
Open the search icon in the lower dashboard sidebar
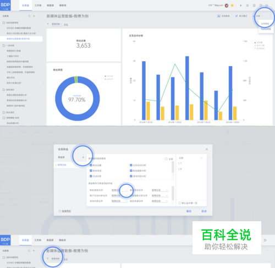29,251
